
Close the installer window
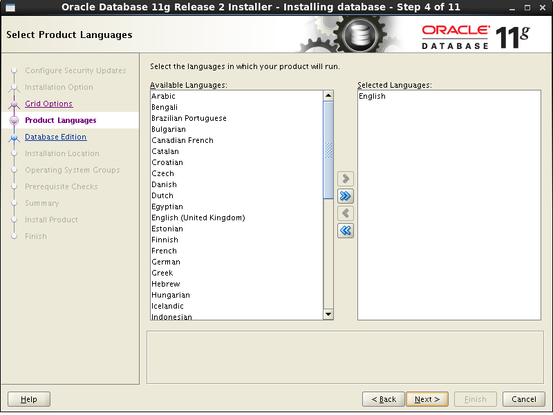543,8
